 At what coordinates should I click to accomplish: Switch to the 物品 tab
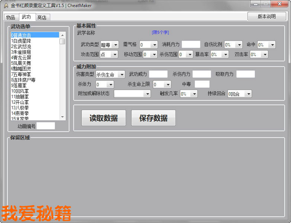pos(10,17)
